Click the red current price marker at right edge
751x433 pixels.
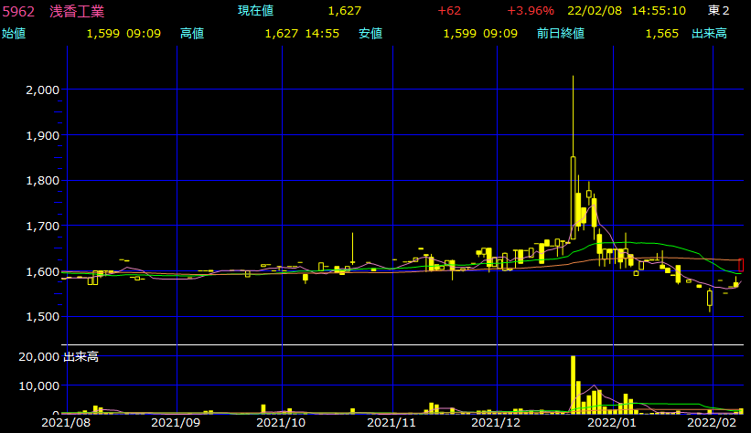[742, 265]
